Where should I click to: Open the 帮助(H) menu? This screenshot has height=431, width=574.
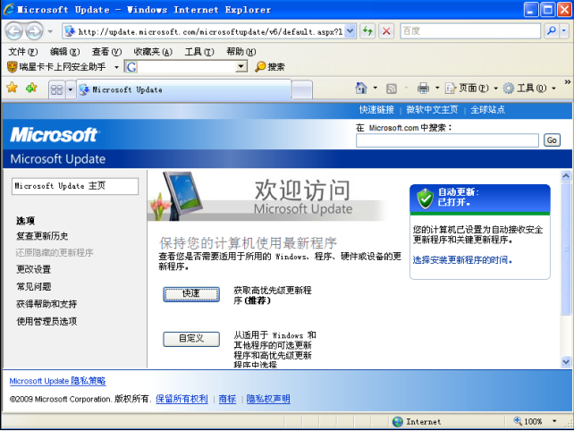tap(241, 52)
